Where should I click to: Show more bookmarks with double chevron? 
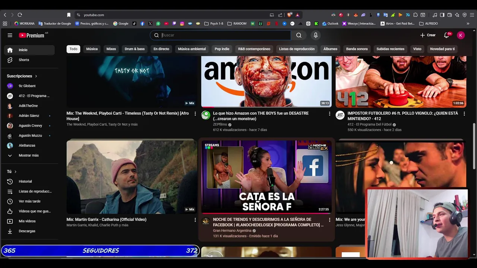point(468,23)
